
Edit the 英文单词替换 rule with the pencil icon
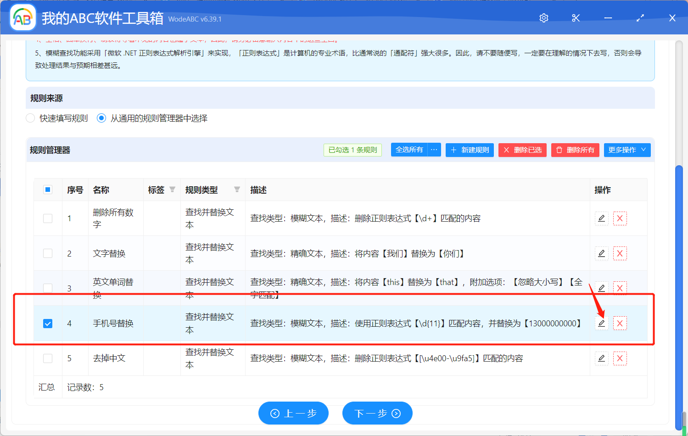coord(601,288)
